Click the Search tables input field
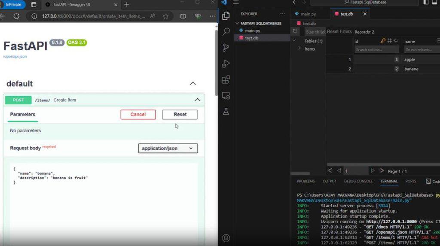This screenshot has width=440, height=246. coord(315,32)
